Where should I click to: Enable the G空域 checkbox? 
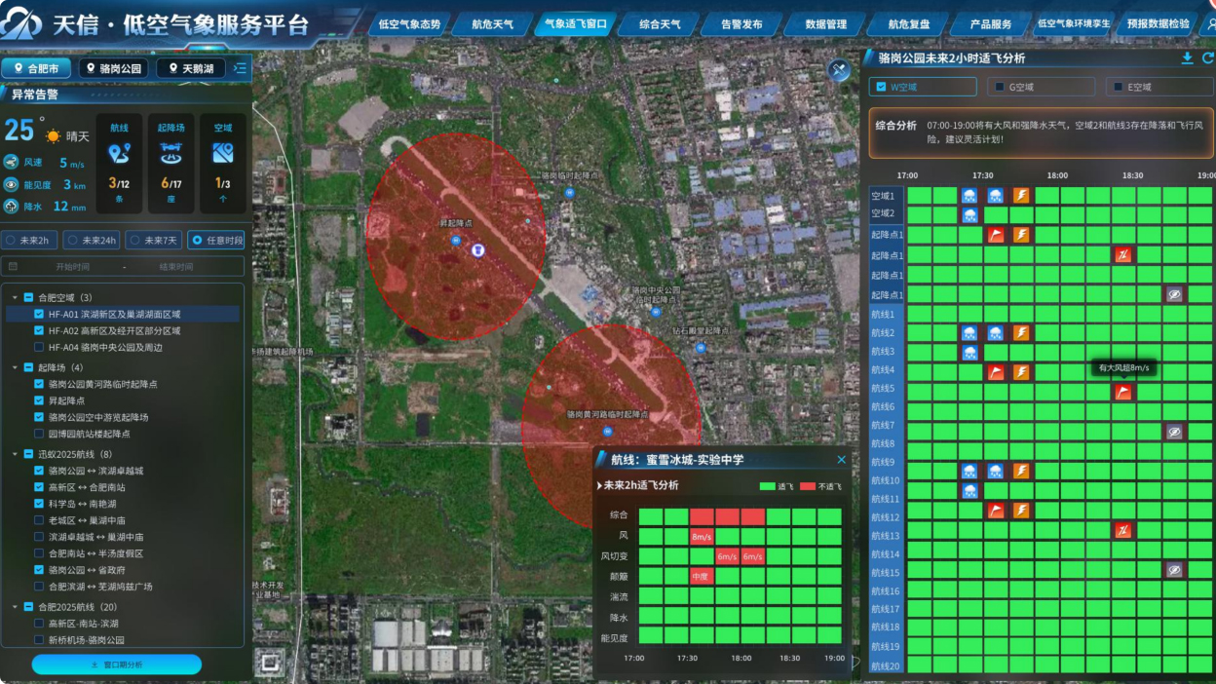(999, 88)
